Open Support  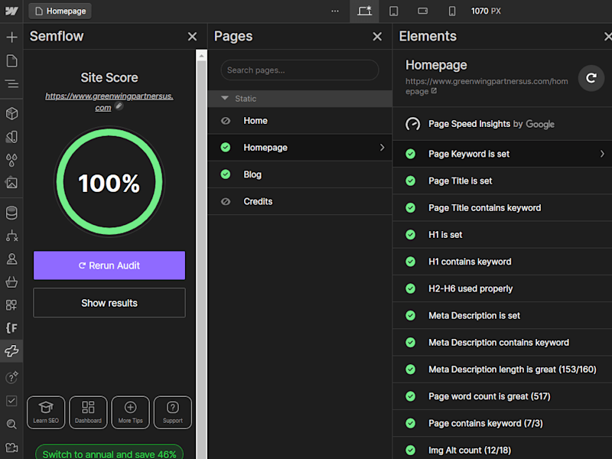(173, 412)
